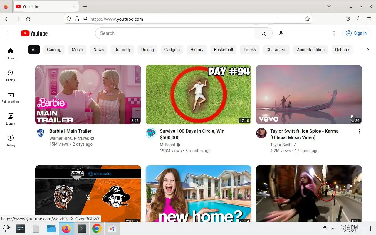Go to Home in sidebar
The width and height of the screenshot is (376, 235).
coord(11,53)
